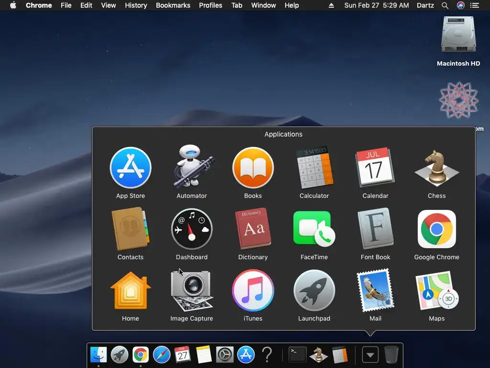The height and width of the screenshot is (368, 490).
Task: Open System Preferences in the Dock
Action: (225, 355)
